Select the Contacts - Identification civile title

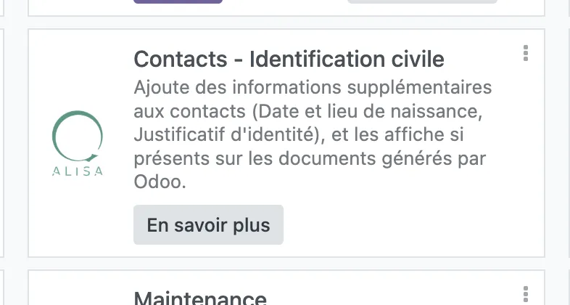(x=289, y=59)
